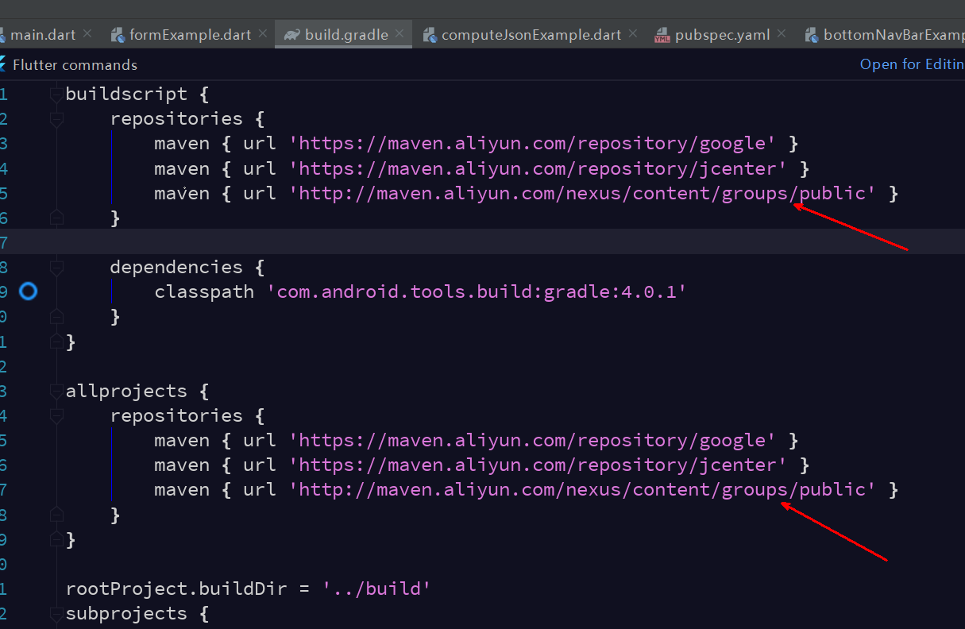Click the Flutter logo in the commands banner
Viewport: 965px width, 629px height.
click(x=3, y=64)
